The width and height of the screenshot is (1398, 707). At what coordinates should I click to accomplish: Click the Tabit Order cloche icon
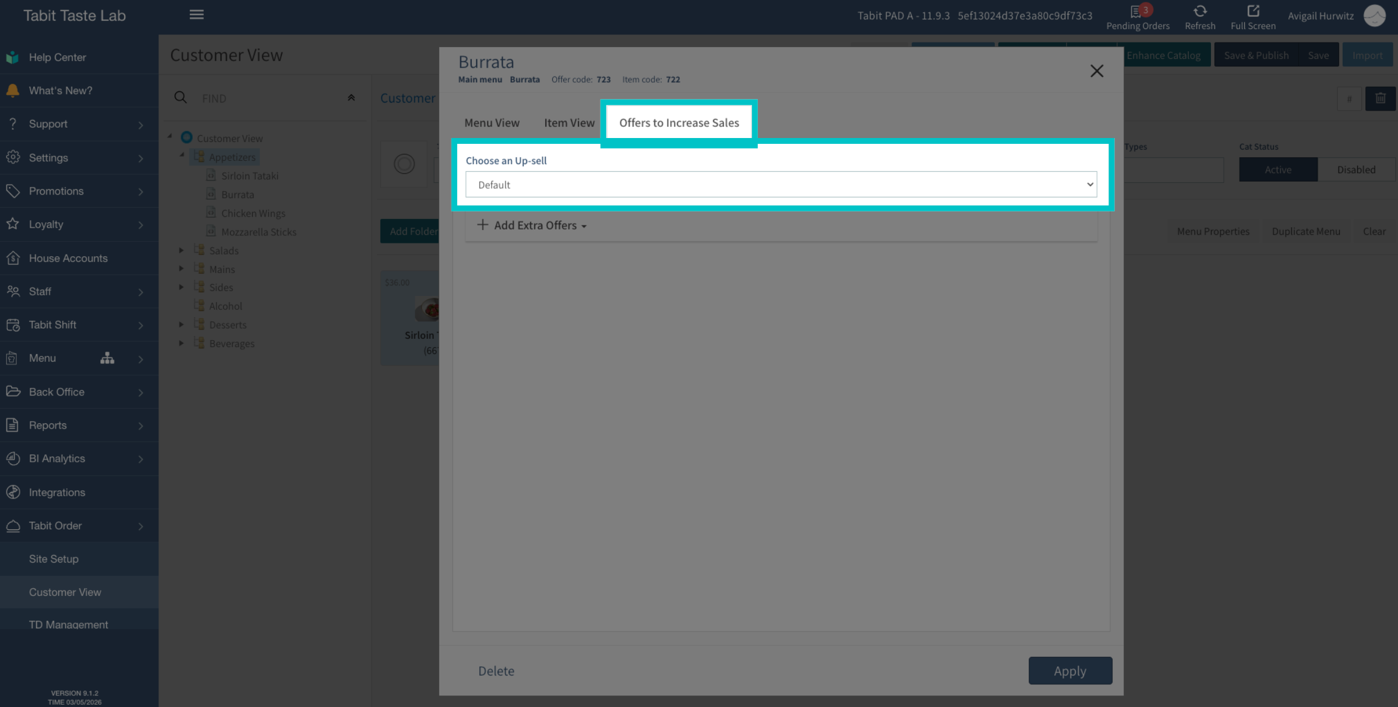(12, 525)
